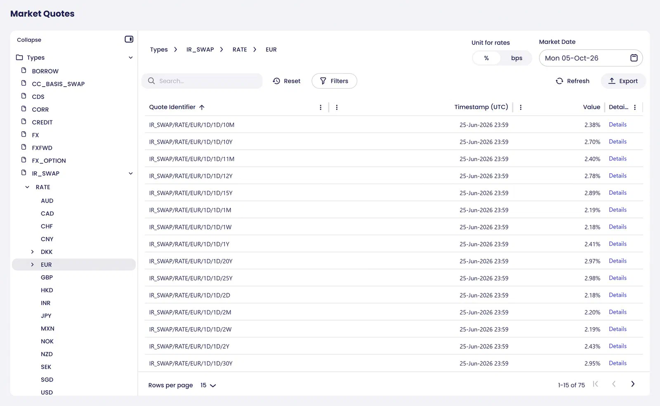Open the Quote Identifier column menu
The width and height of the screenshot is (660, 406).
click(321, 107)
